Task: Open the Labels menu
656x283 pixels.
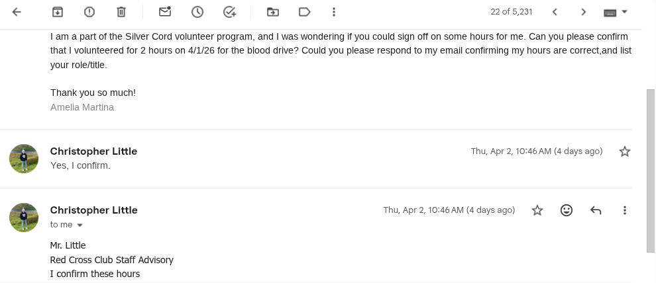Action: tap(304, 12)
